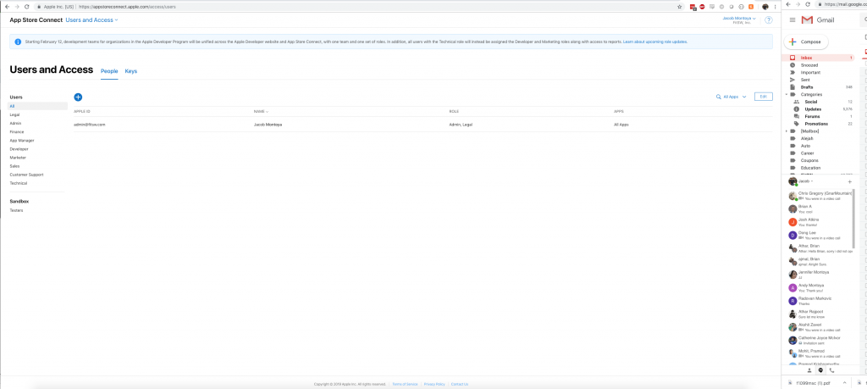Open Privacy Policy footer link
This screenshot has width=867, height=389.
click(434, 384)
